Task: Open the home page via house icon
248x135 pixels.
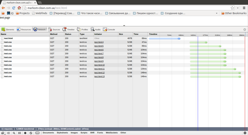Action: 19,8
